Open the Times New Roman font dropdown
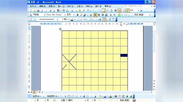 pyautogui.click(x=65, y=15)
